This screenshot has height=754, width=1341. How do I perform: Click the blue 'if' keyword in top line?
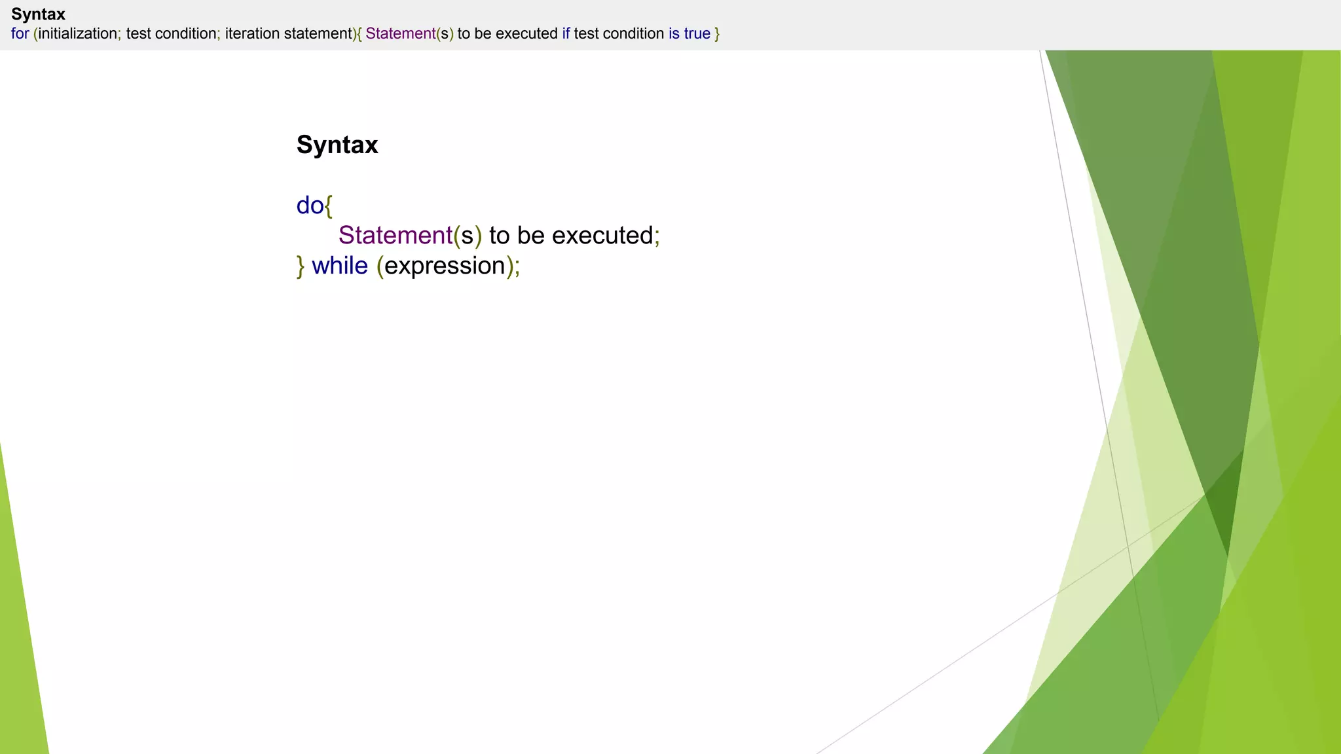click(566, 33)
